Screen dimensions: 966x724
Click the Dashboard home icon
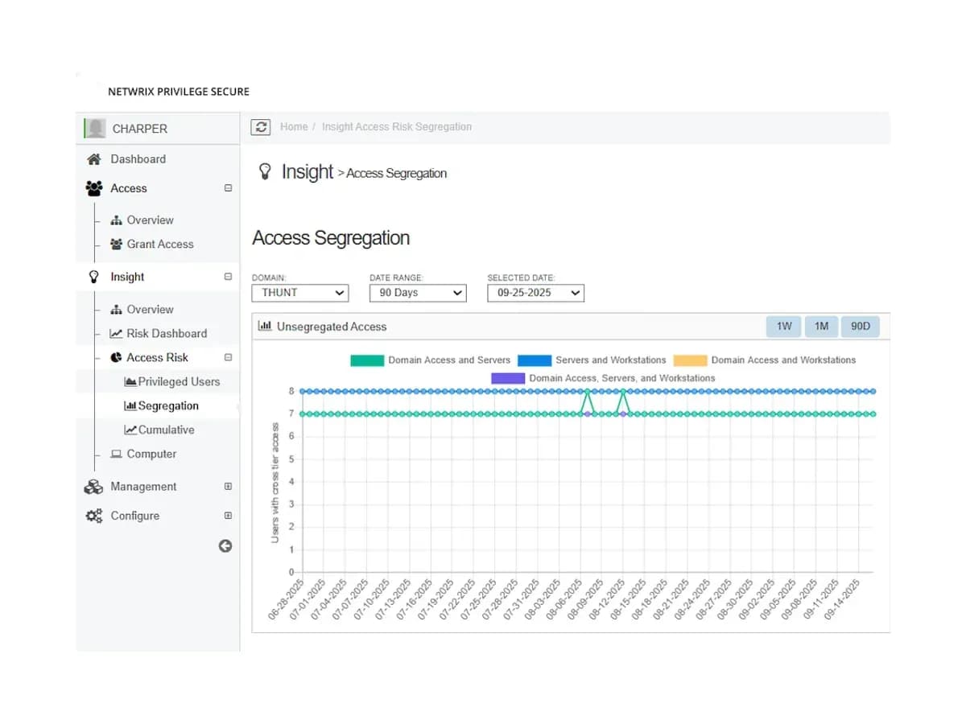(x=94, y=159)
